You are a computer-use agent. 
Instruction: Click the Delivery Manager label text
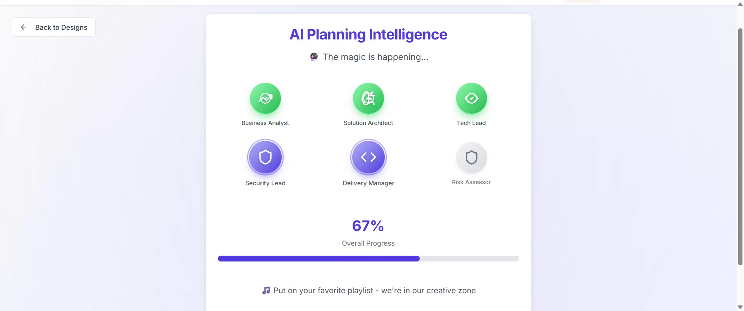[368, 183]
